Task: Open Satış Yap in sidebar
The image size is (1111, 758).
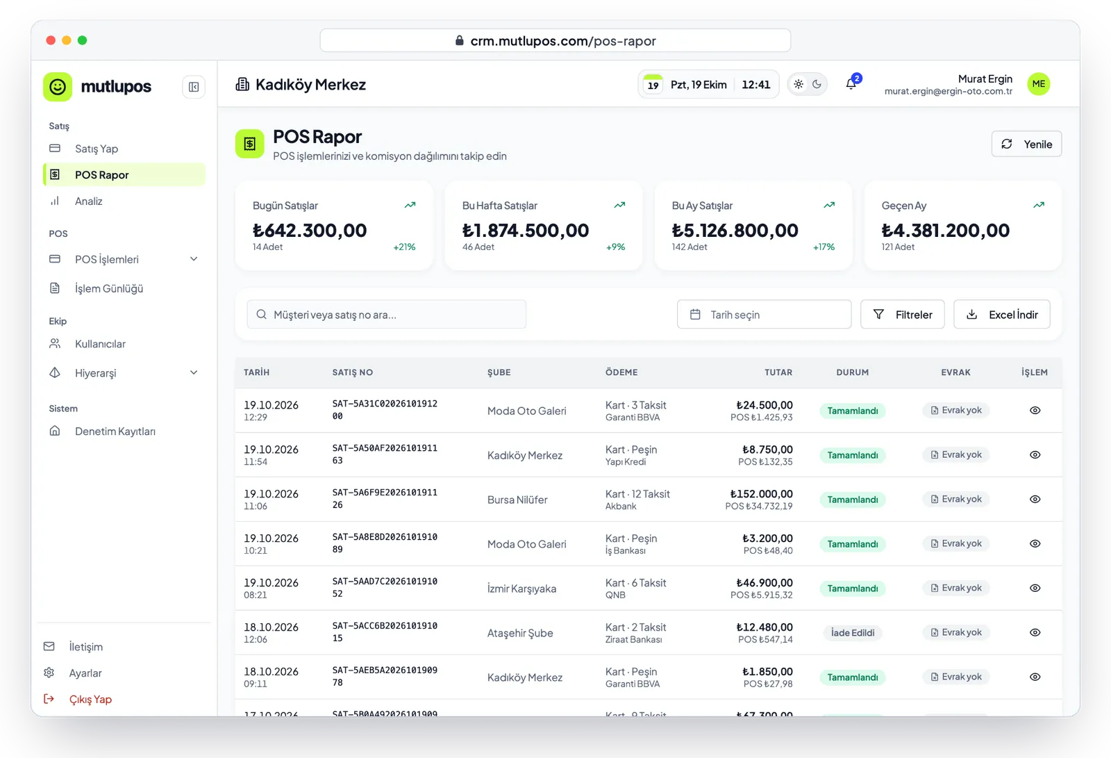Action: click(x=124, y=149)
